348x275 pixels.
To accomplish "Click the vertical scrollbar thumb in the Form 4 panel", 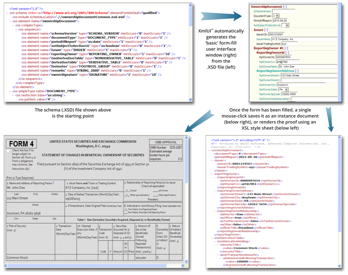I will (x=186, y=161).
